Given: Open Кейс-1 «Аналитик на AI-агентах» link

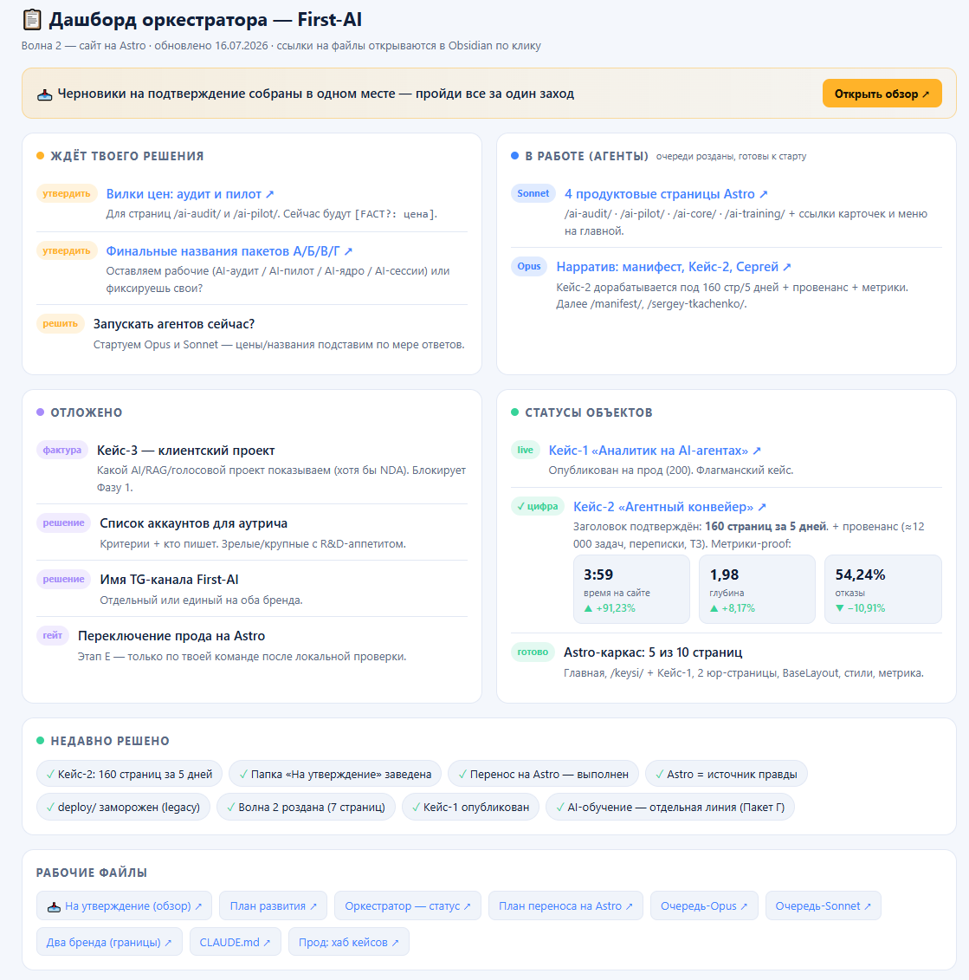Looking at the screenshot, I should click(655, 451).
